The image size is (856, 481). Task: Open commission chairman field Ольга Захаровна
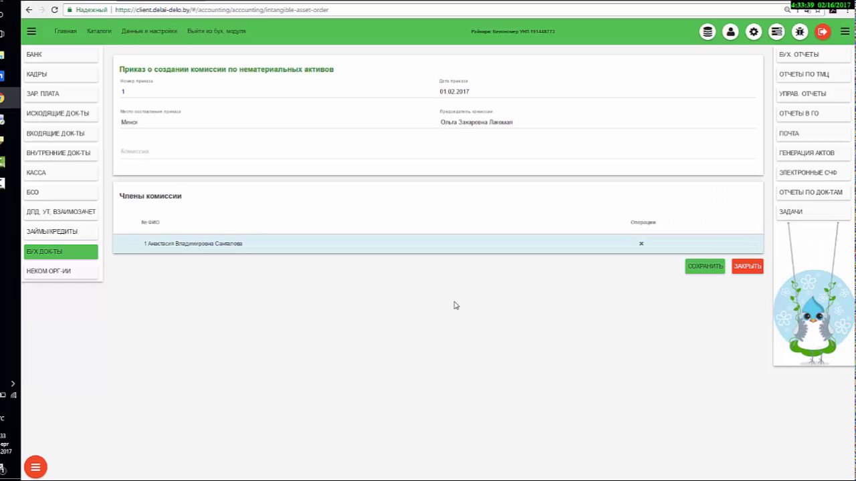click(597, 122)
